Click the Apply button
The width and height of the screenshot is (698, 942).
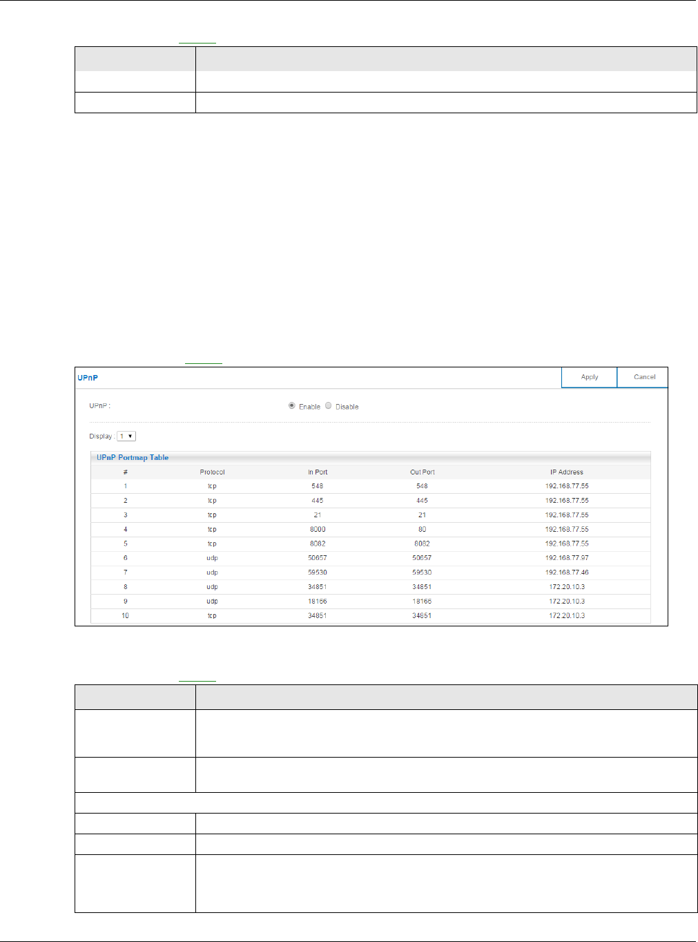pyautogui.click(x=589, y=377)
